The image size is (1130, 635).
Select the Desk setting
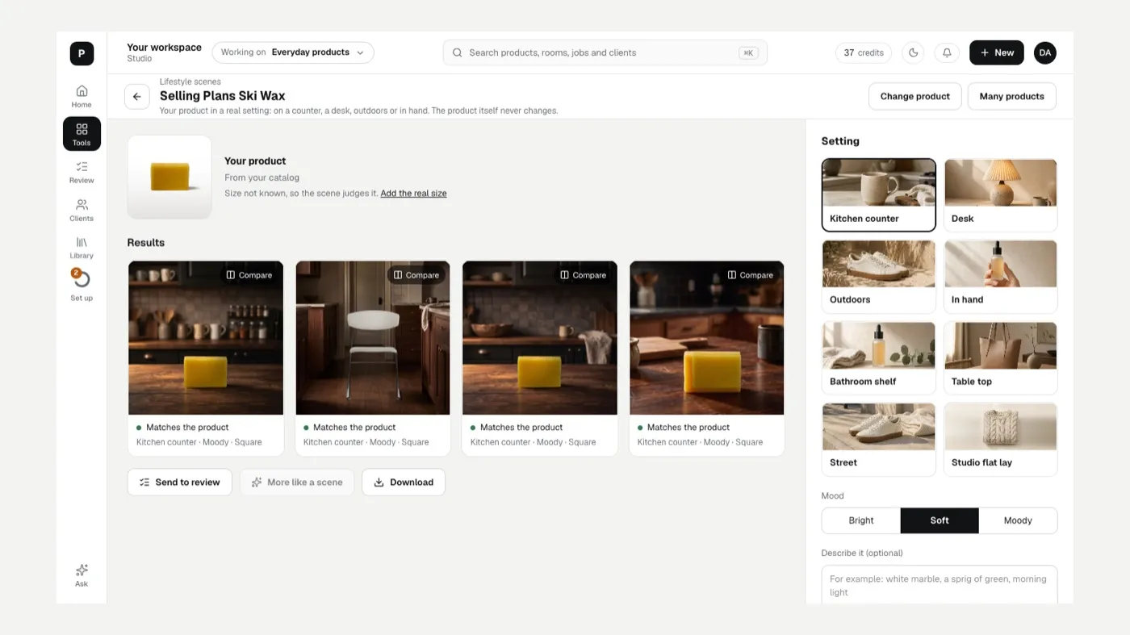point(1001,195)
